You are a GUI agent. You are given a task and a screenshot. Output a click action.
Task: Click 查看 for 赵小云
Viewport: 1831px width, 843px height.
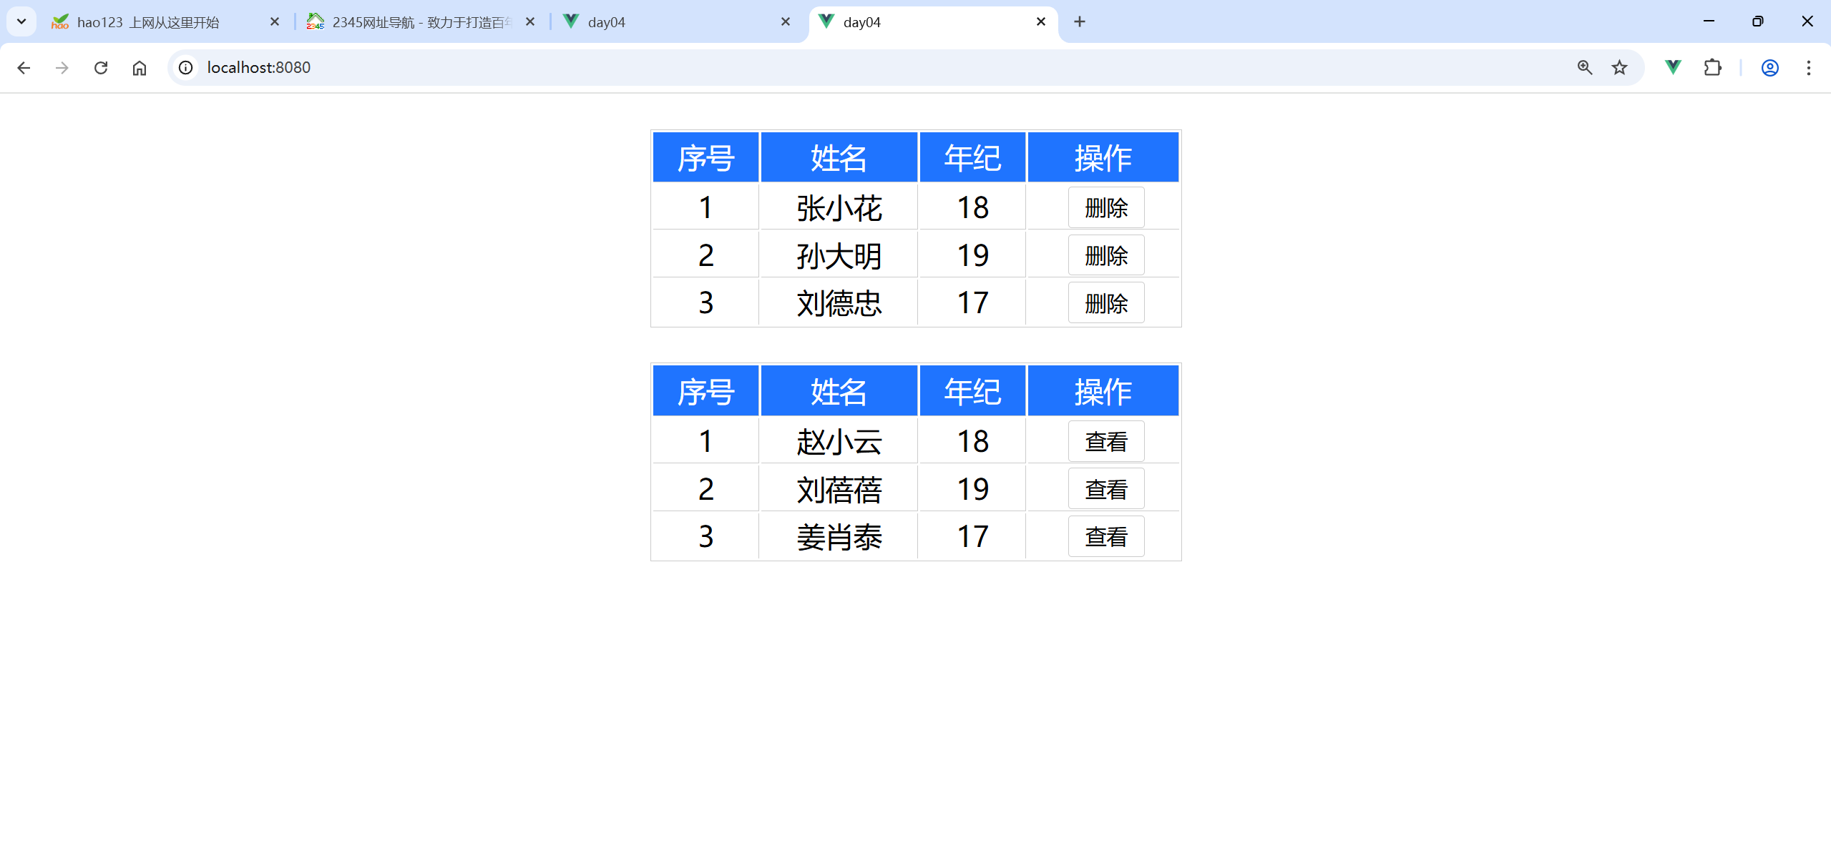[1105, 442]
